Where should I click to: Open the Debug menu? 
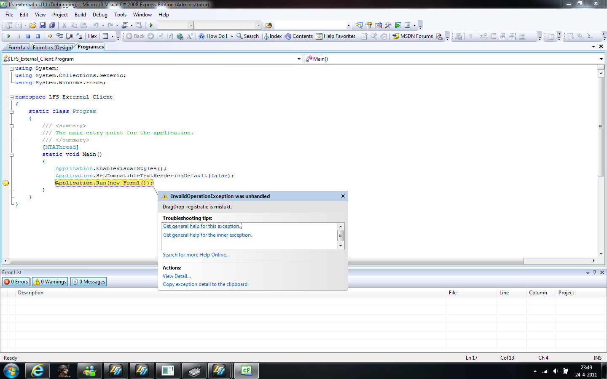[100, 15]
